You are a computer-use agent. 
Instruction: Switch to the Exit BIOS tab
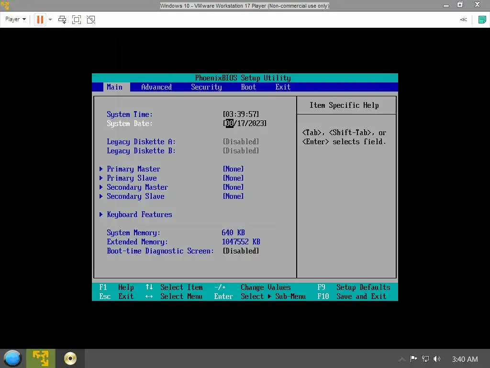(283, 87)
